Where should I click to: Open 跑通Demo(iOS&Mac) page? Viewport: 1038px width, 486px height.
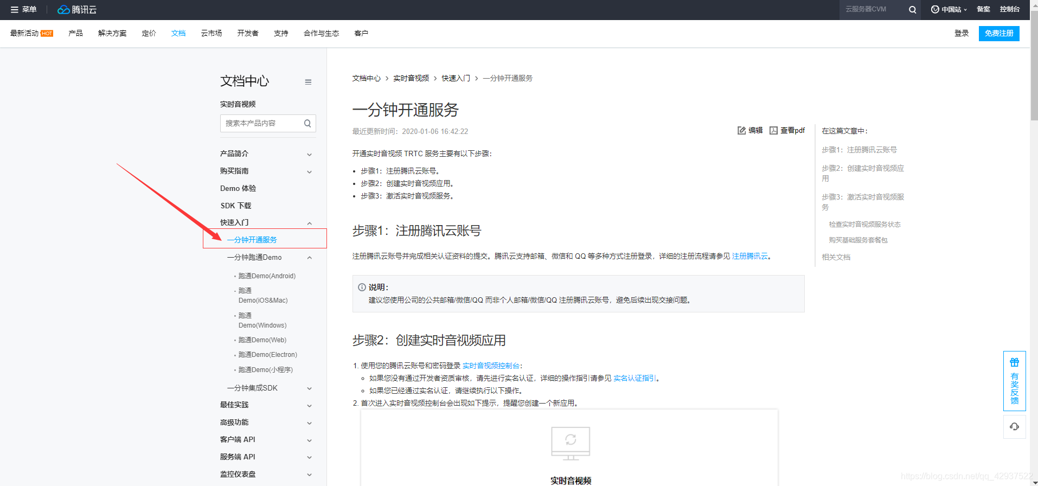263,296
